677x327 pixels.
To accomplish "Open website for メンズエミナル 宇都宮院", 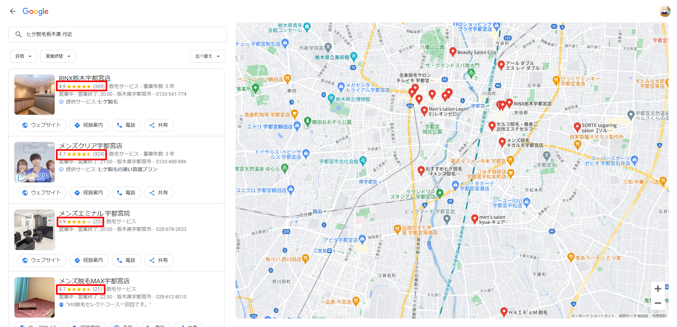I will 42,260.
